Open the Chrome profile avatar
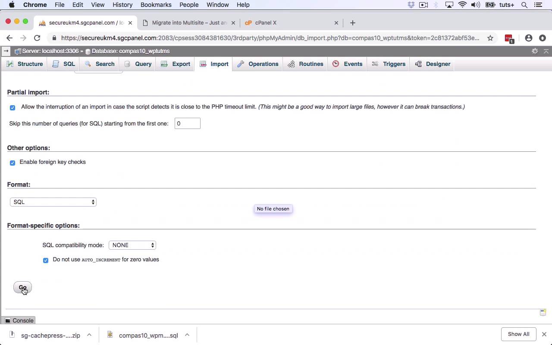Image resolution: width=552 pixels, height=345 pixels. point(529,38)
